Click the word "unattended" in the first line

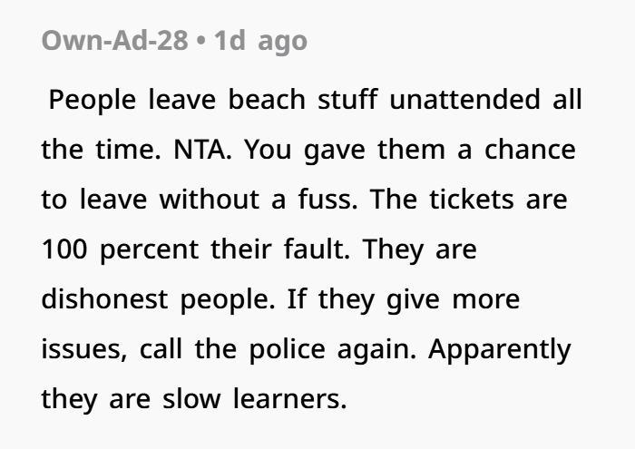[x=464, y=99]
